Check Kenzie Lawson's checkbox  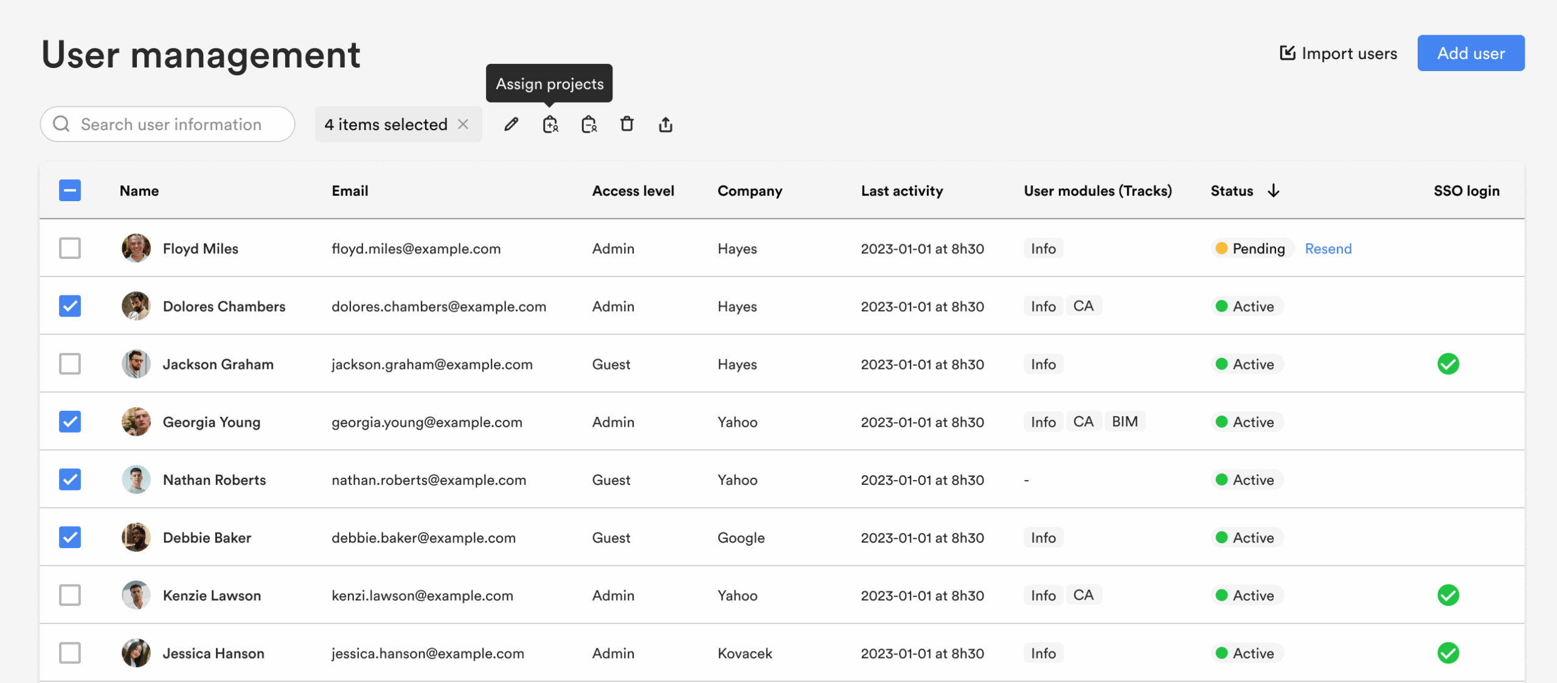pyautogui.click(x=70, y=595)
